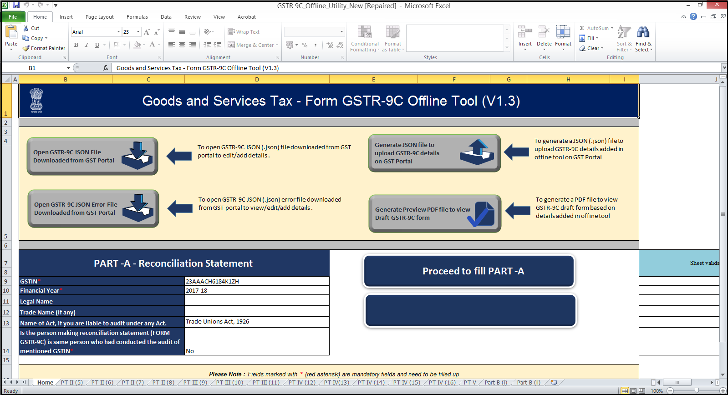
Task: Increase font size with Grow Font
Action: [147, 32]
